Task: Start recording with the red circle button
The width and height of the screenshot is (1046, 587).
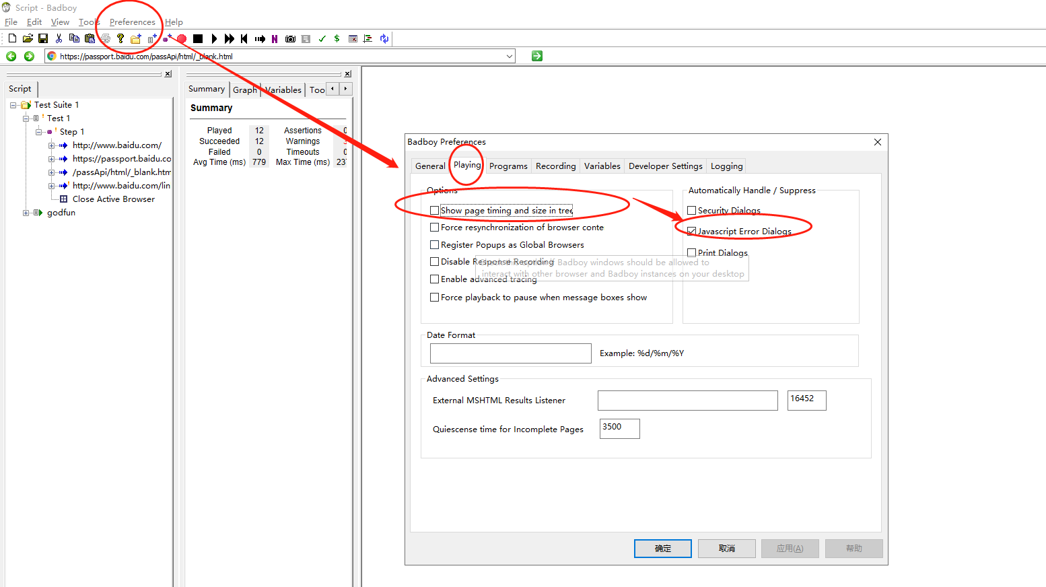Action: pyautogui.click(x=182, y=38)
